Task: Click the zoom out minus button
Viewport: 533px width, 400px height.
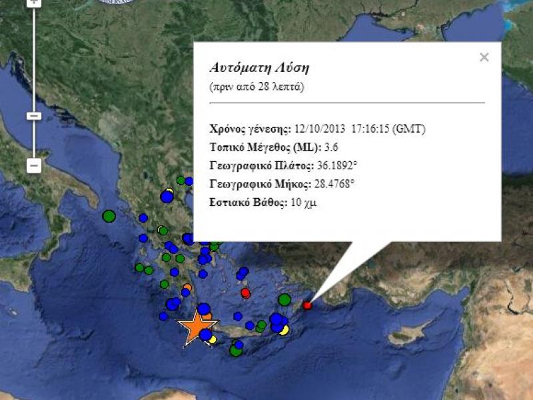Action: click(35, 165)
